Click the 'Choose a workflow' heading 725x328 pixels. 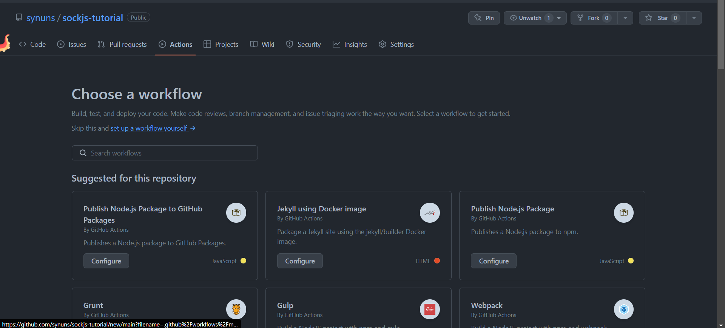click(x=137, y=94)
